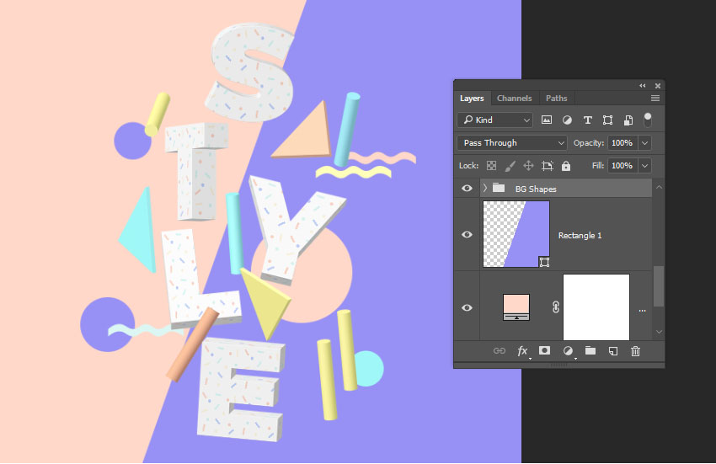Screen dimensions: 716x464
Task: Filter for adjustment layers icon
Action: pos(567,120)
